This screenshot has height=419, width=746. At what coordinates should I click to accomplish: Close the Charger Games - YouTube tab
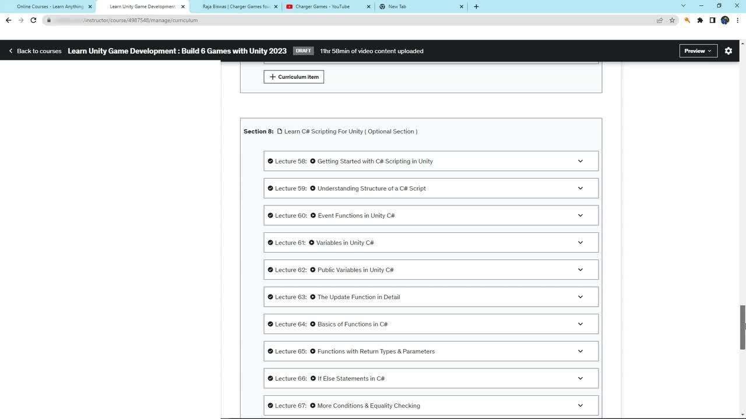[x=369, y=6]
